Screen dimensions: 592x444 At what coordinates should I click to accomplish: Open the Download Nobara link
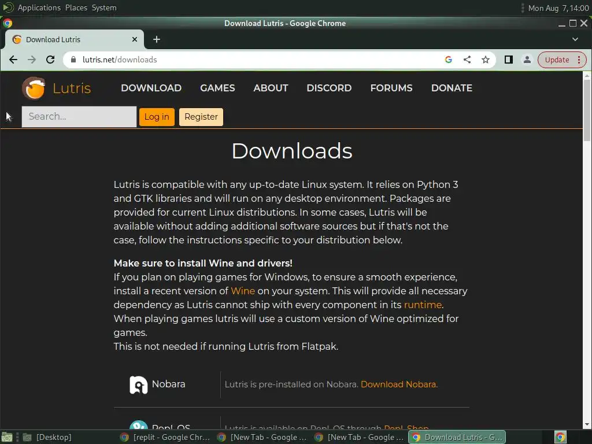pos(398,384)
